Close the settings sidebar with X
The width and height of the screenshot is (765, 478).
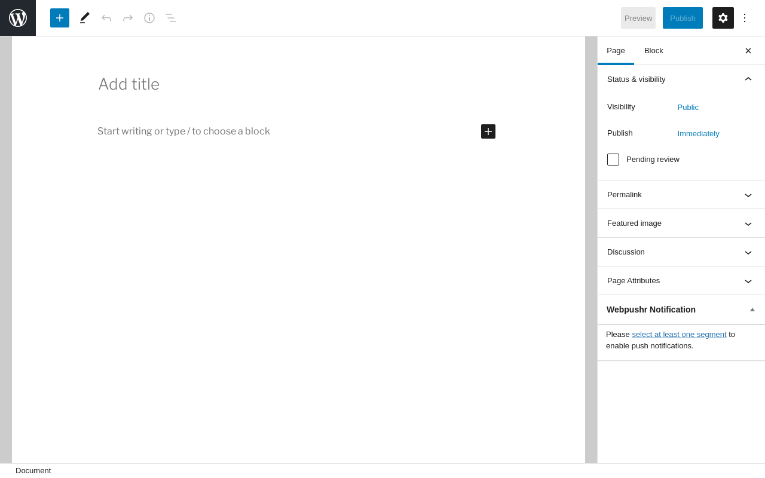(x=748, y=51)
